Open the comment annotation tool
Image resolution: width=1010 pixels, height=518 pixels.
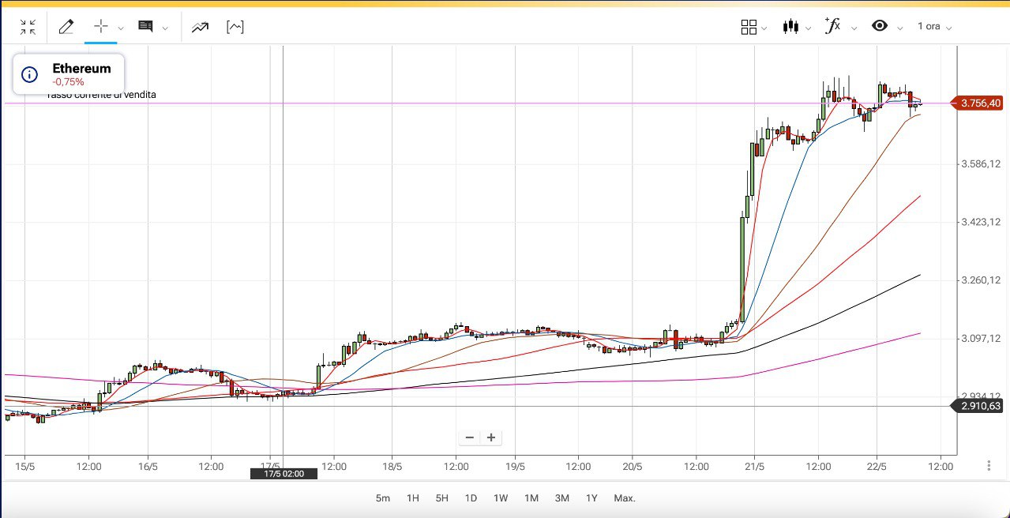tap(145, 27)
